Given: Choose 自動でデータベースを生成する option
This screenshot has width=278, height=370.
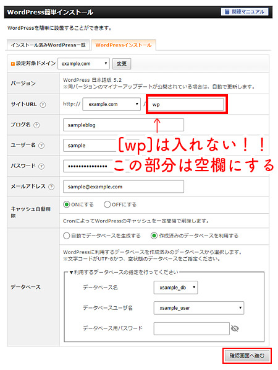Looking at the screenshot, I should pyautogui.click(x=67, y=236).
